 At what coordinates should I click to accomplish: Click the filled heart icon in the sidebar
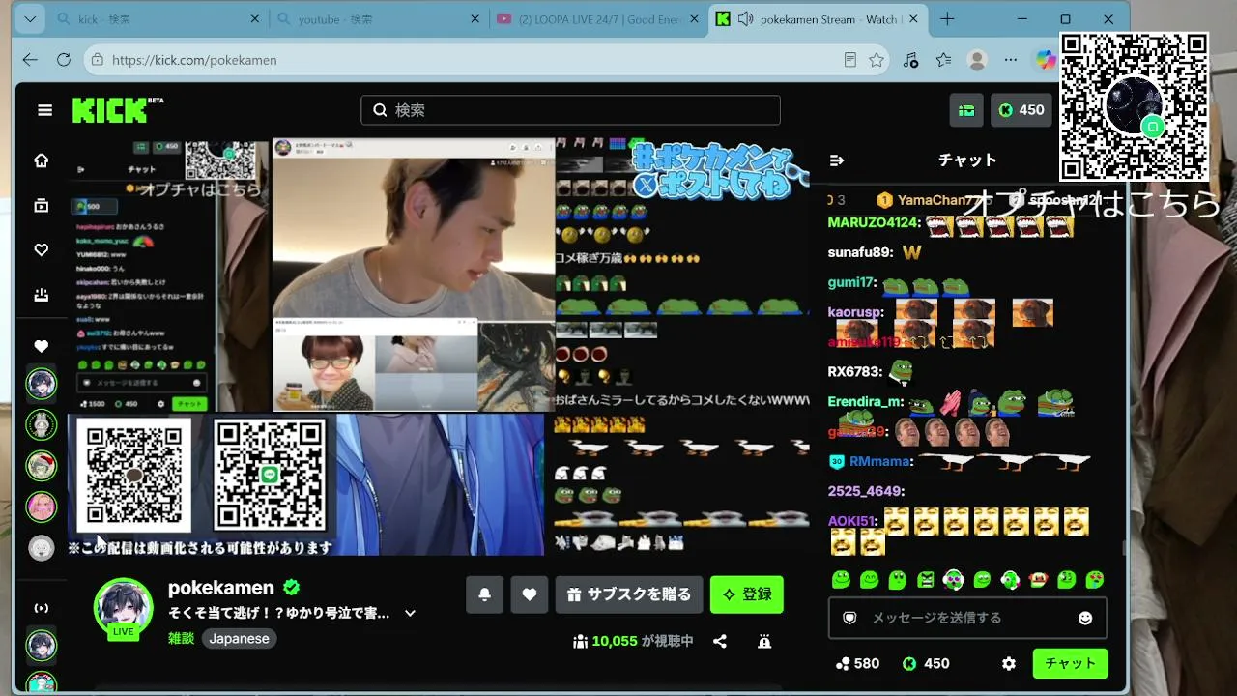coord(42,346)
